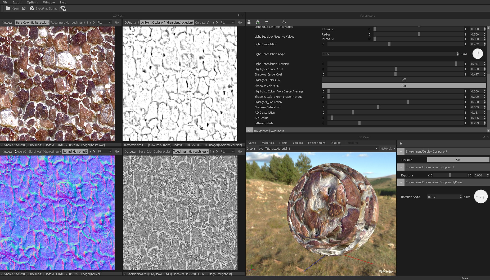Click the Rotation Angle dial
The image size is (490, 280).
coord(481,197)
